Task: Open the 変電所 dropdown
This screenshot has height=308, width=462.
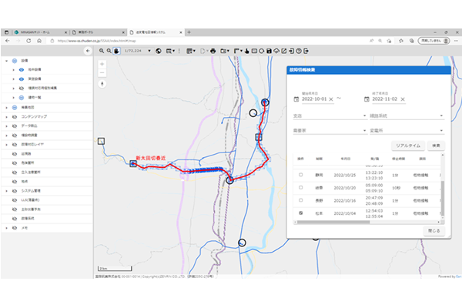Action: tap(407, 131)
